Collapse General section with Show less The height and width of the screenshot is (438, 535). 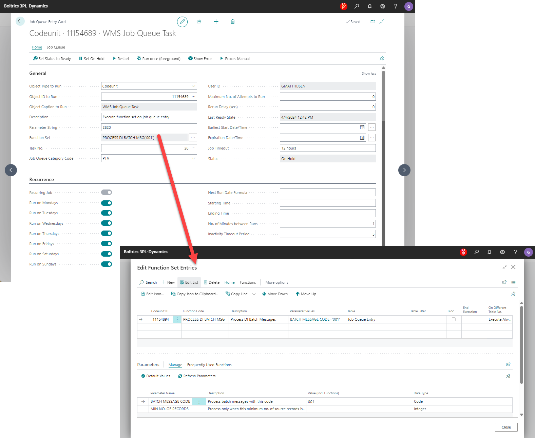pos(369,74)
